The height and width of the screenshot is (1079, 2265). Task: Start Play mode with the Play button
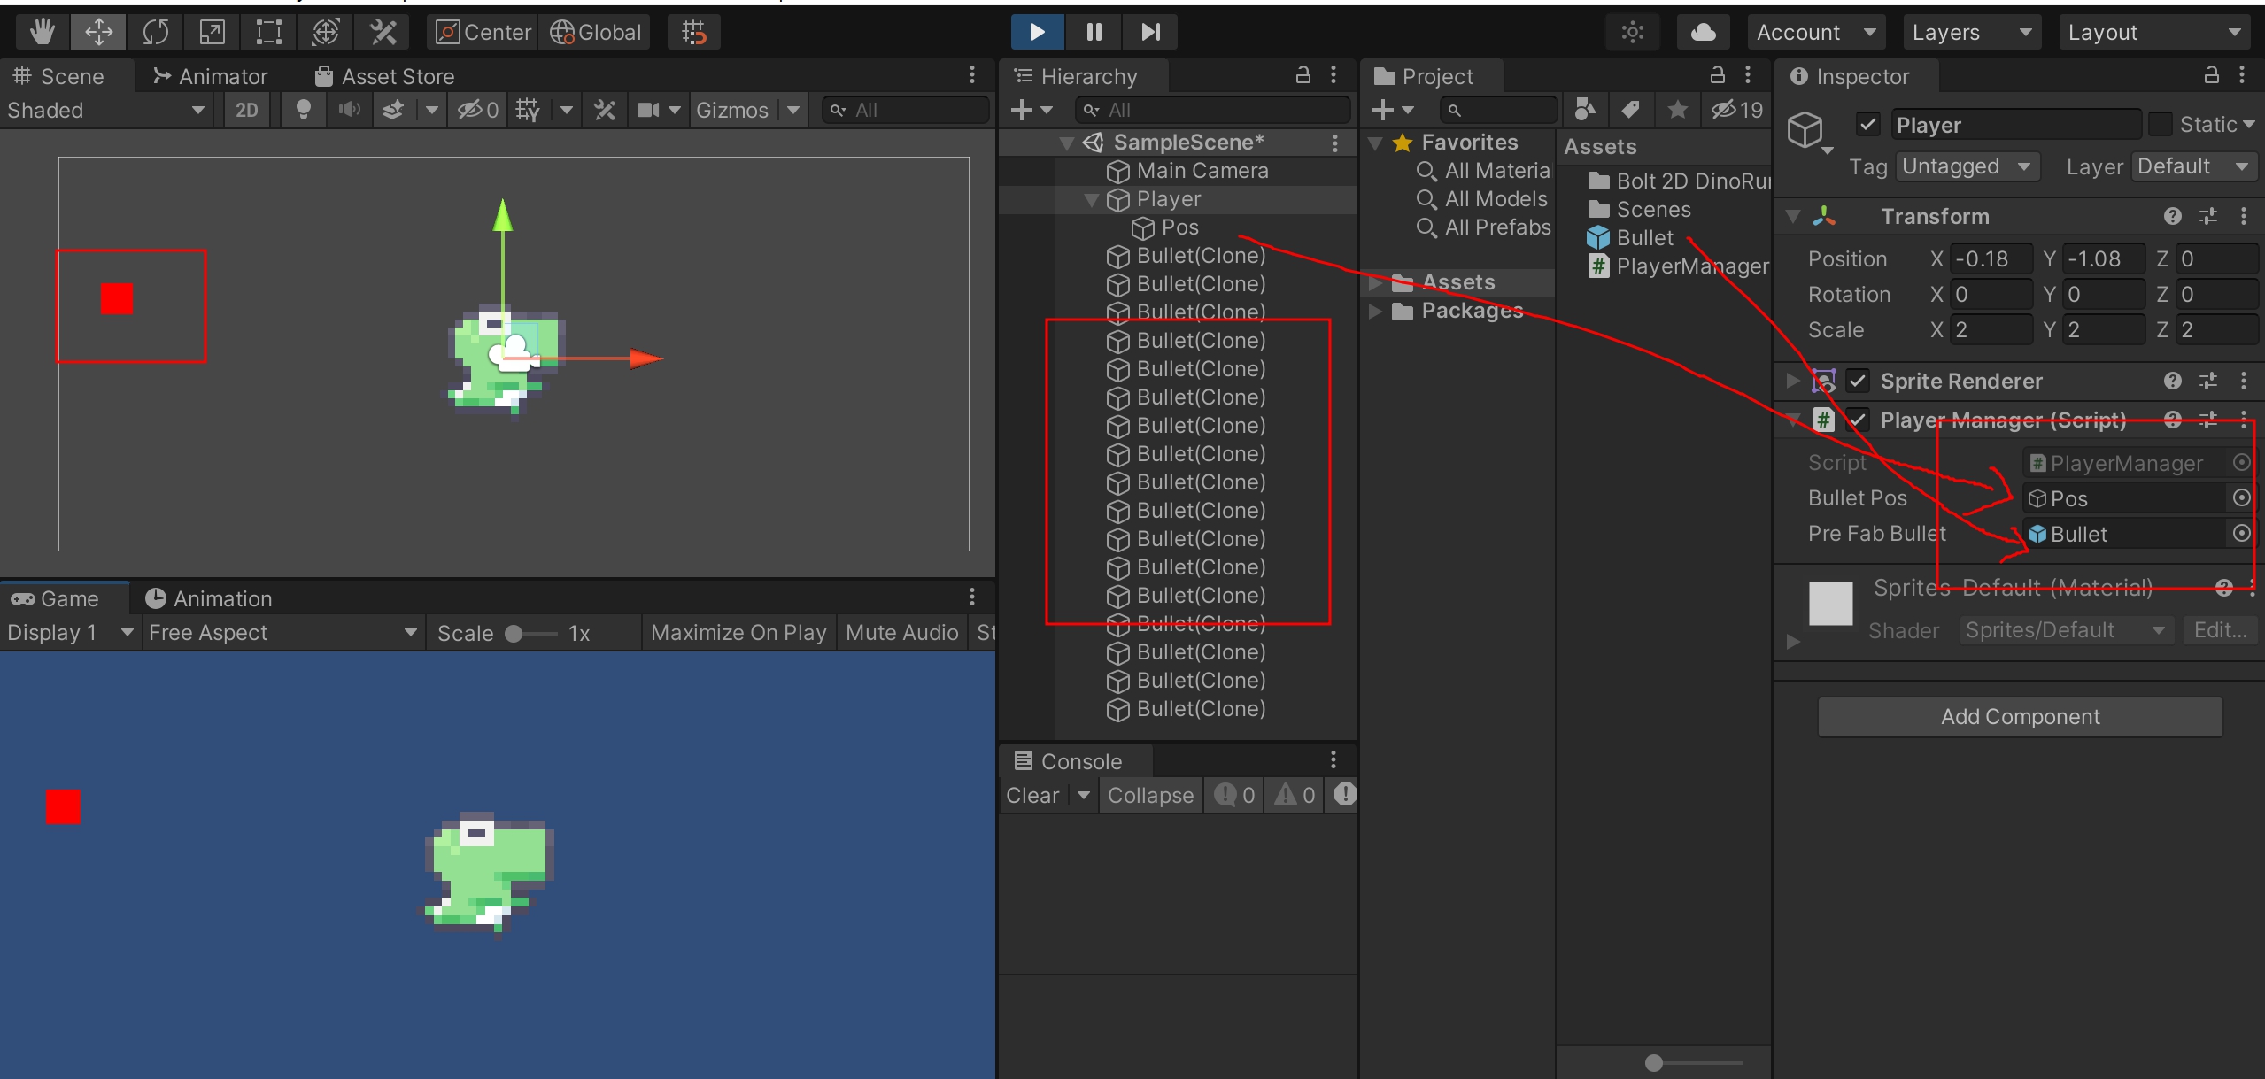[x=1037, y=33]
